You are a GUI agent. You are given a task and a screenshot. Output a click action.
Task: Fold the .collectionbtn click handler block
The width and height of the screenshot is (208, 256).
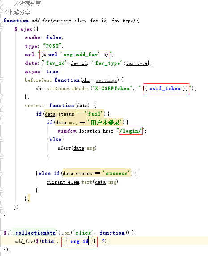pyautogui.click(x=1, y=233)
